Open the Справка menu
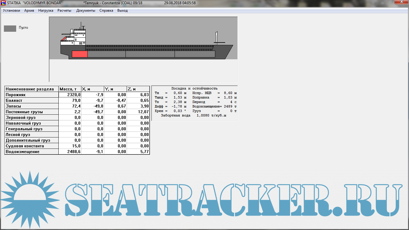409x230 pixels. click(x=106, y=10)
